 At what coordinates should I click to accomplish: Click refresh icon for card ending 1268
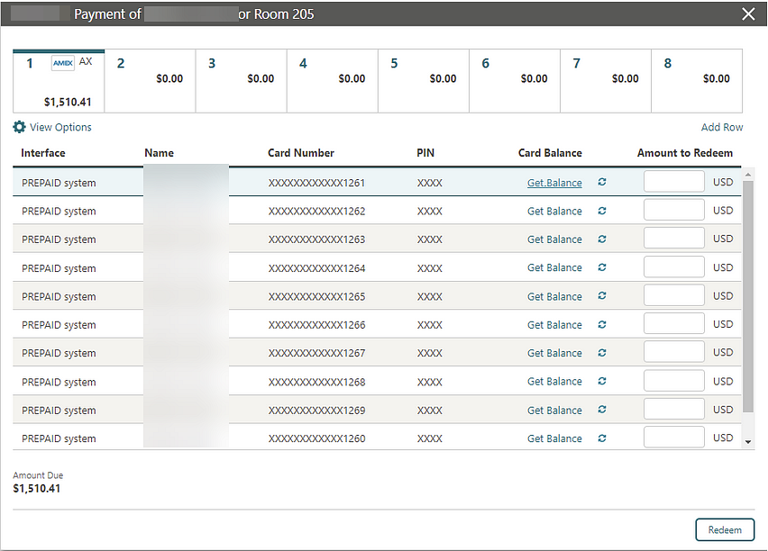[602, 381]
